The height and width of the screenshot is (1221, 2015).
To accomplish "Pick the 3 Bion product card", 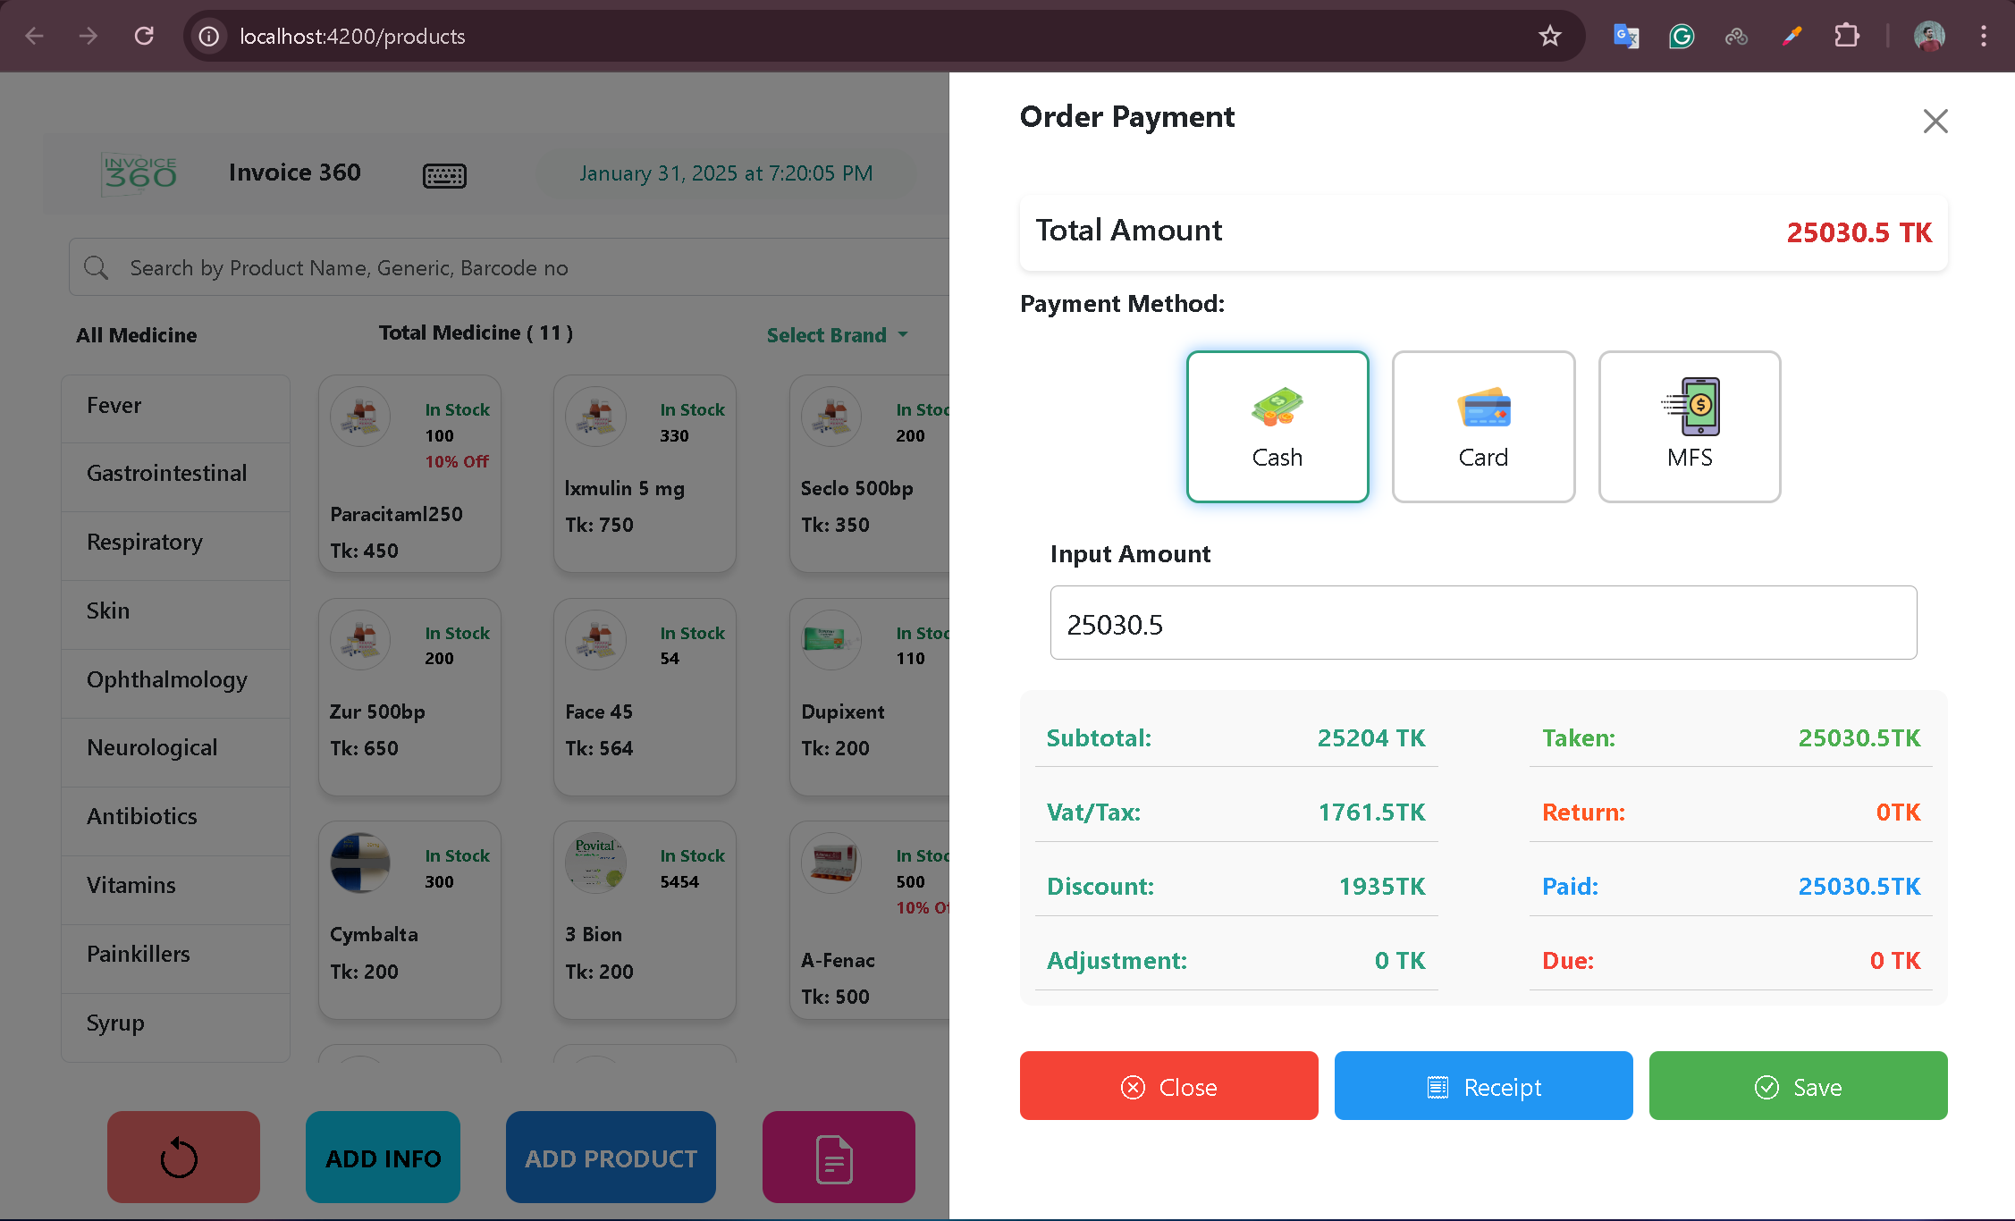I will pos(645,921).
